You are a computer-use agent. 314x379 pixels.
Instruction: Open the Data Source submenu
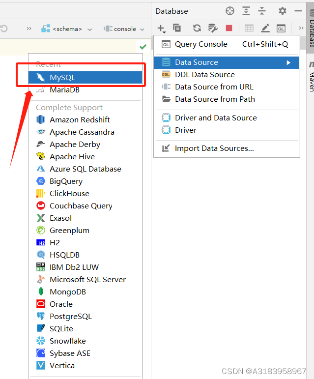pyautogui.click(x=227, y=62)
